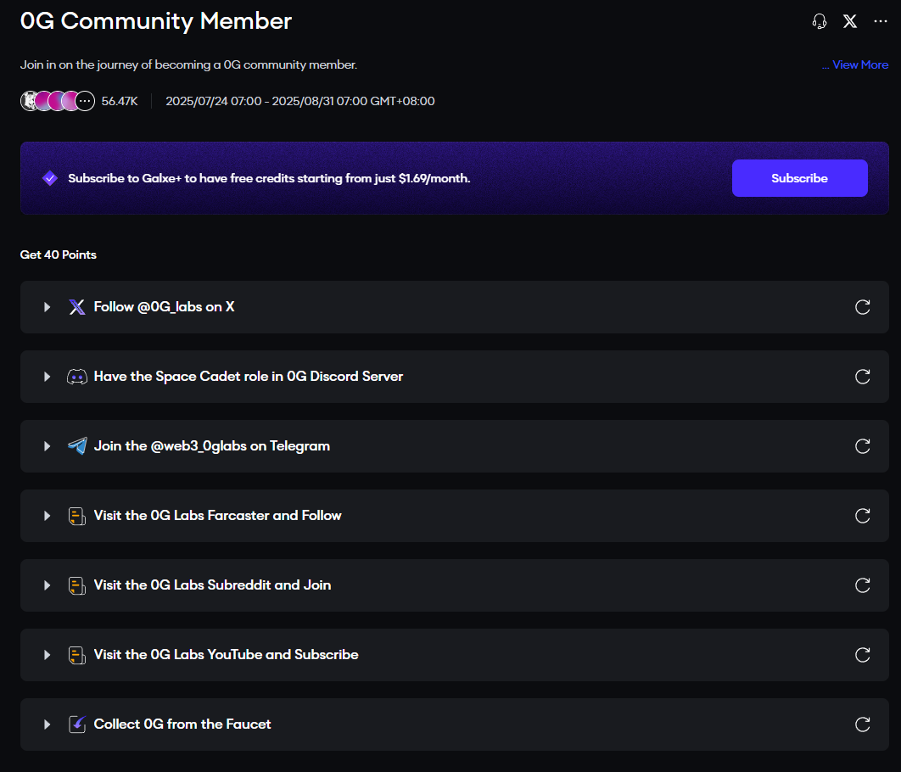Viewport: 901px width, 772px height.
Task: Click the faucet task icon
Action: coord(77,724)
